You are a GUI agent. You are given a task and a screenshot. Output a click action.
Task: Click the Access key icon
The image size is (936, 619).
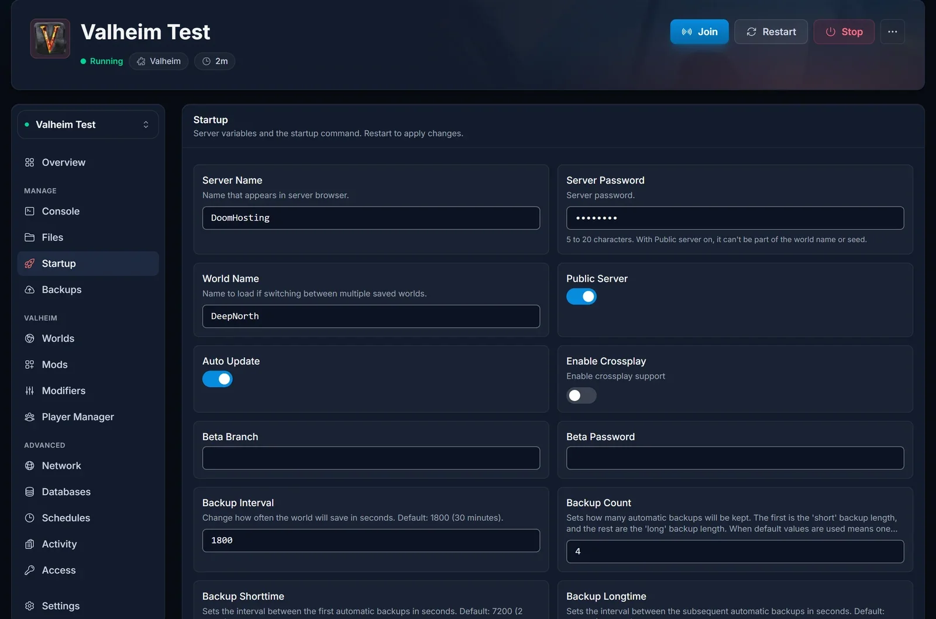(x=30, y=570)
